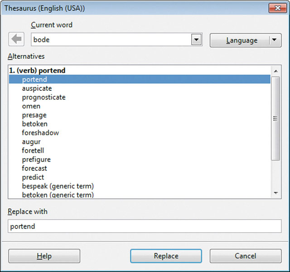Screen dimensions: 290x272
Task: Select the highlighted 'portend' alternative
Action: [34, 80]
